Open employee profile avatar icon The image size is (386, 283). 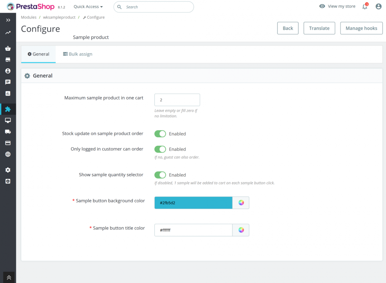click(x=379, y=7)
